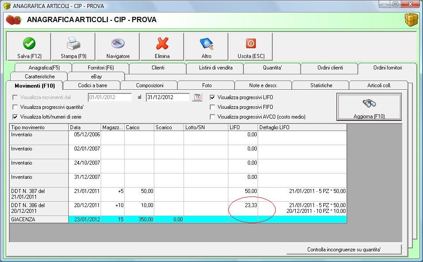Screen dimensions: 423x262
Task: Click the LIFO value 50,00 cell
Action: click(243, 194)
